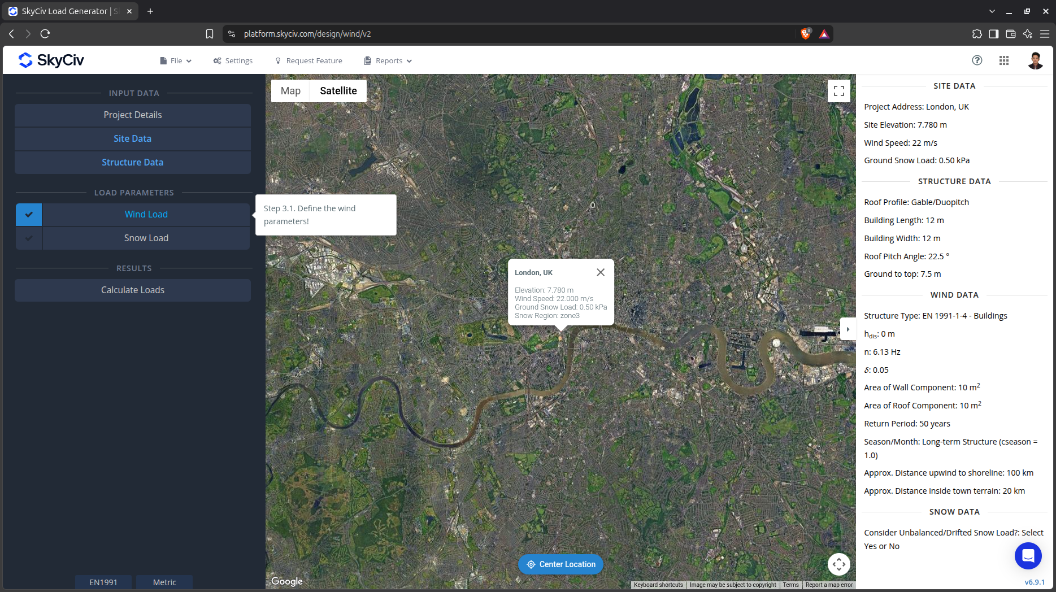The width and height of the screenshot is (1056, 592).
Task: Click the browser address bar URL
Action: [307, 34]
